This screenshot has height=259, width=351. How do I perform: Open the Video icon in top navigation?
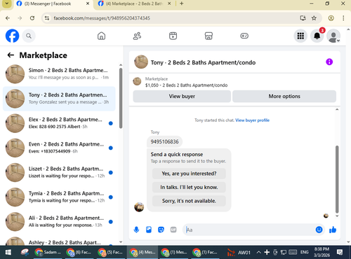(173, 36)
